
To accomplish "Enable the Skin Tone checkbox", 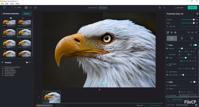I will point(167,26).
